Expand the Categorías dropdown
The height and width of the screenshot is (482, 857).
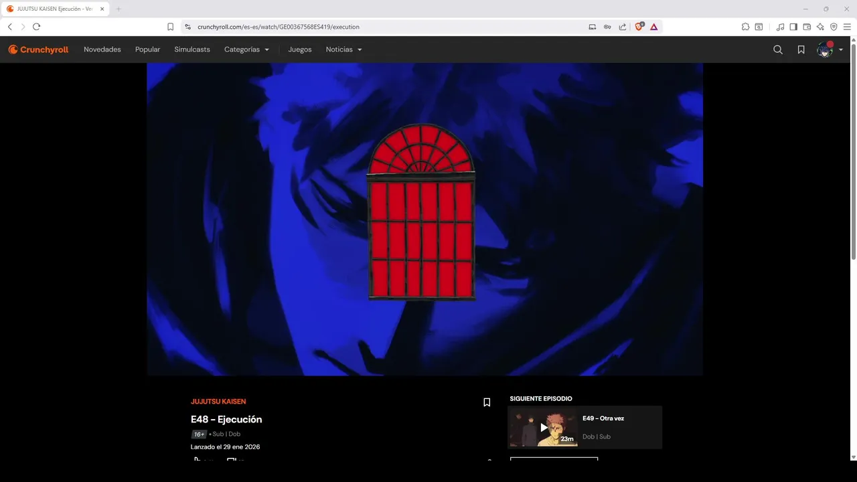pos(246,50)
